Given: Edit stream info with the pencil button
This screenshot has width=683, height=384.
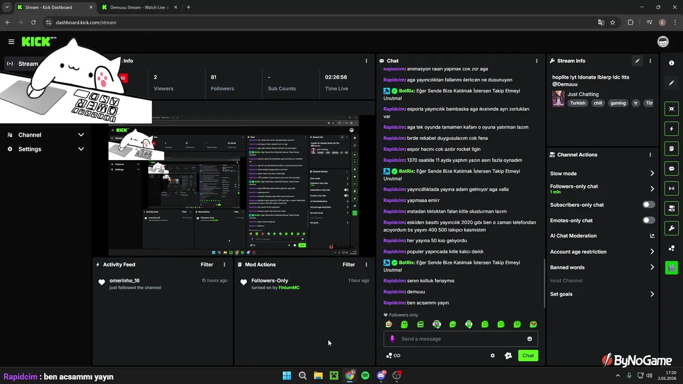Looking at the screenshot, I should (x=637, y=61).
